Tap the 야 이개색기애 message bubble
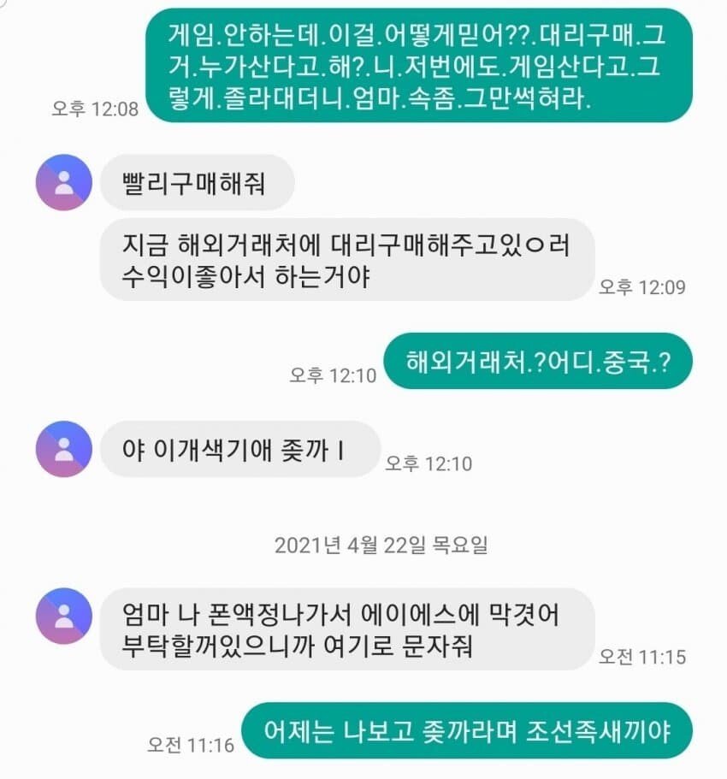The height and width of the screenshot is (779, 727). (x=240, y=449)
